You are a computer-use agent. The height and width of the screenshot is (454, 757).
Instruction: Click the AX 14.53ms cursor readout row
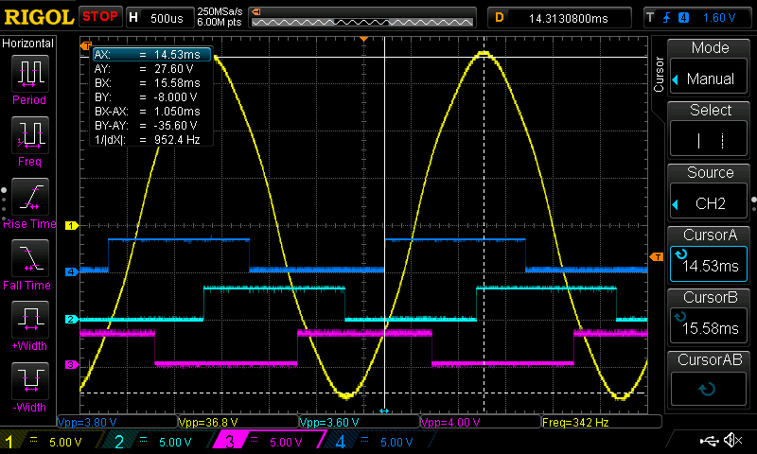click(x=152, y=55)
